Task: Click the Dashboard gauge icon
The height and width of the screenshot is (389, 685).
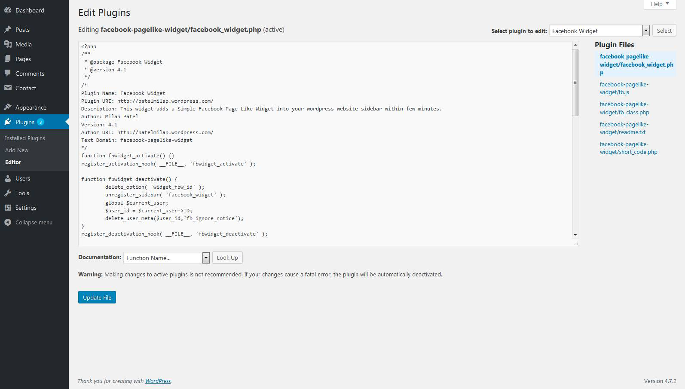Action: (x=8, y=10)
